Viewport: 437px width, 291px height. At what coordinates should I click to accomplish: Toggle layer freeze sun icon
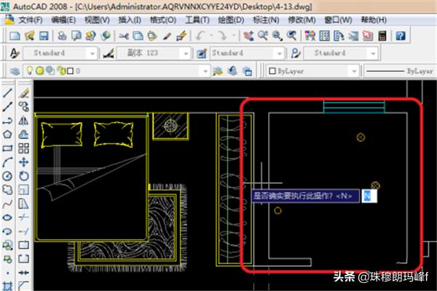(x=39, y=71)
